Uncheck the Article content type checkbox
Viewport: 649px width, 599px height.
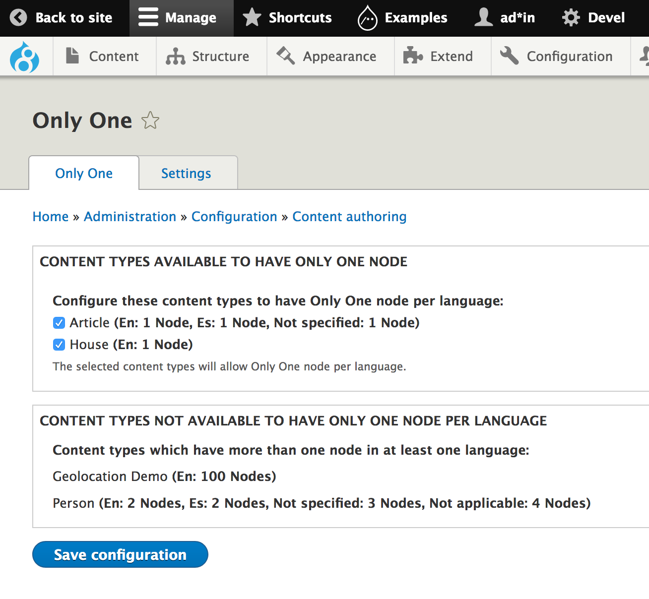coord(59,323)
